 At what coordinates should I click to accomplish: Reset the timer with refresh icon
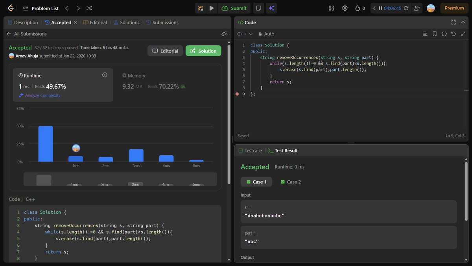pyautogui.click(x=406, y=8)
